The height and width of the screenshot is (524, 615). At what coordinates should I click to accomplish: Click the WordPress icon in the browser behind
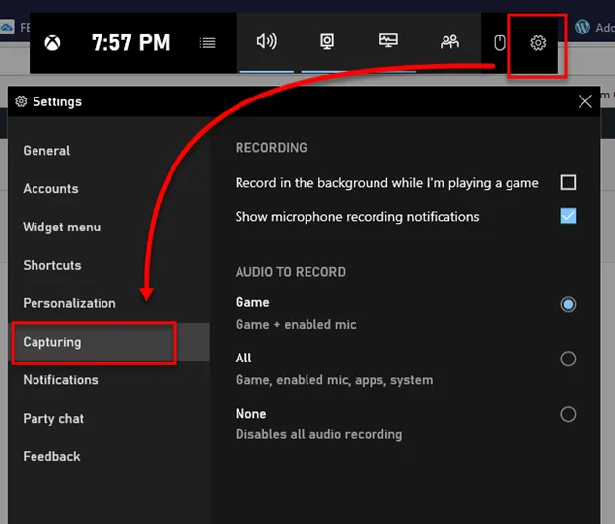tap(582, 27)
